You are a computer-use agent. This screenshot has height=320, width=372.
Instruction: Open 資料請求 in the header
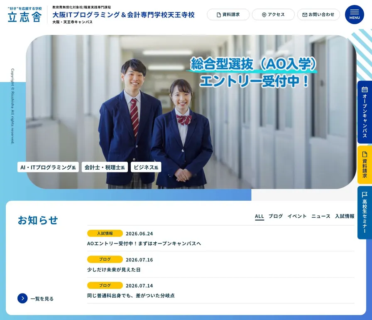tap(228, 15)
